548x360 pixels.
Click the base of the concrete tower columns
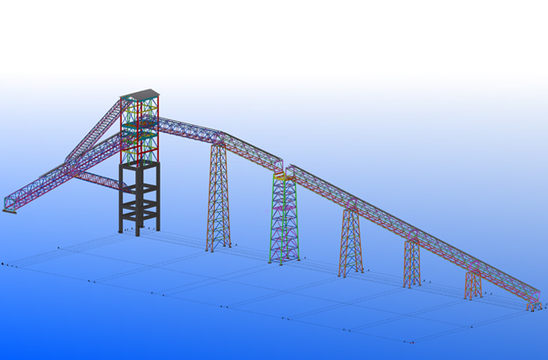coord(139,231)
